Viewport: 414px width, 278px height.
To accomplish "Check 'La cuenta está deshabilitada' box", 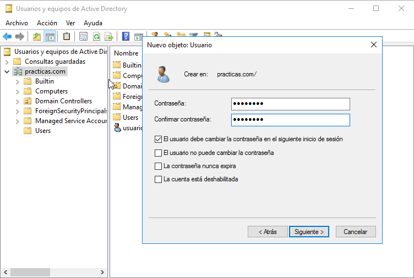I will click(159, 179).
